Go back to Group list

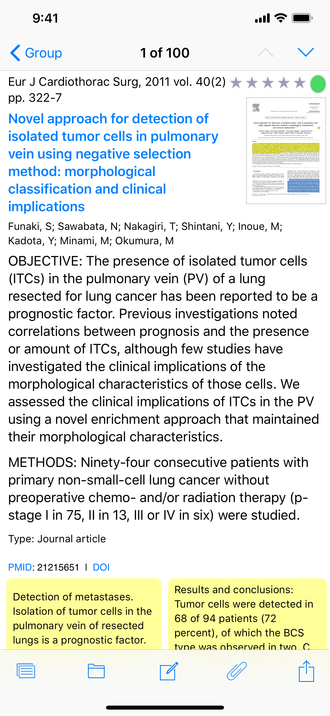coord(36,53)
